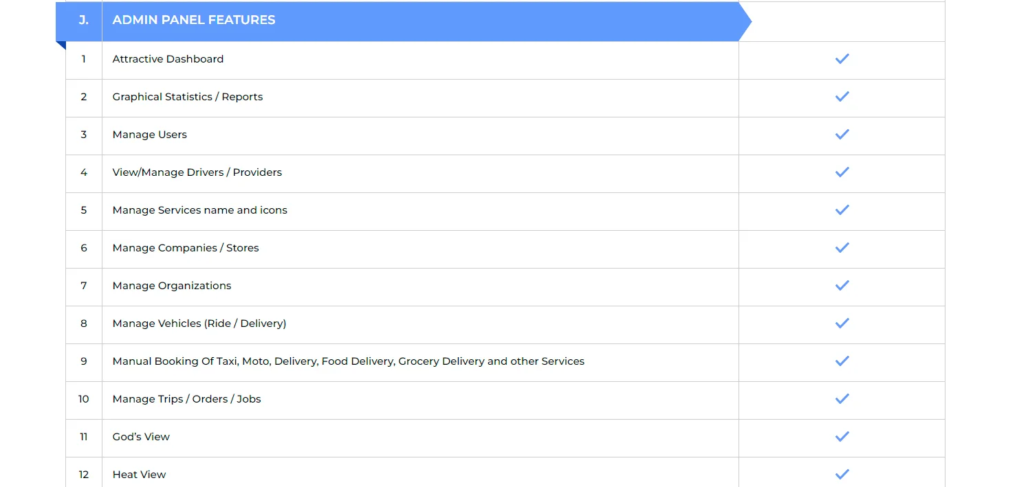This screenshot has width=1028, height=487.
Task: Select the Manage Organizations checkmark icon
Action: pyautogui.click(x=842, y=286)
